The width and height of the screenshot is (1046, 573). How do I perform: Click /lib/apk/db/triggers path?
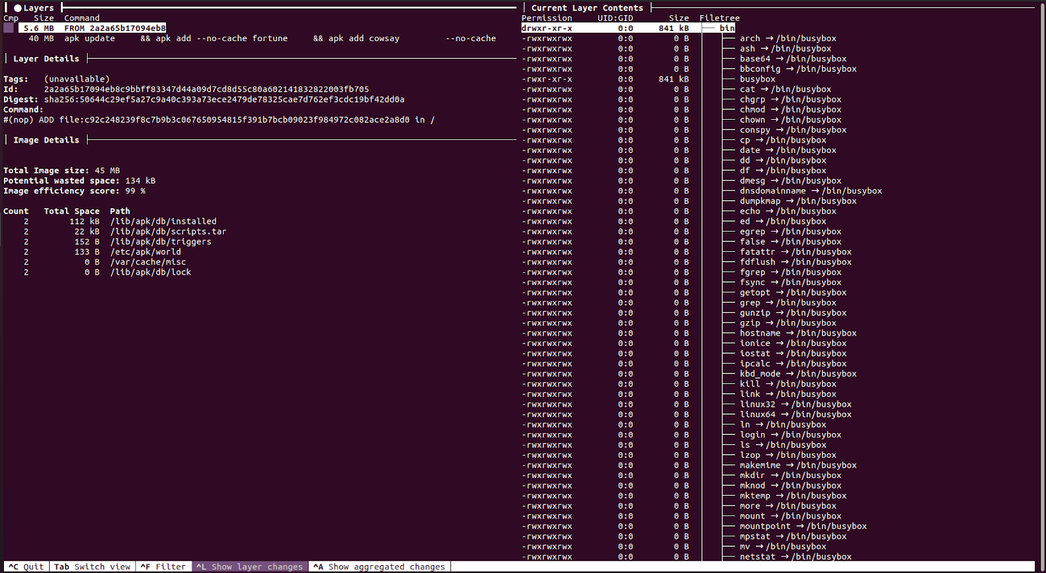(161, 242)
